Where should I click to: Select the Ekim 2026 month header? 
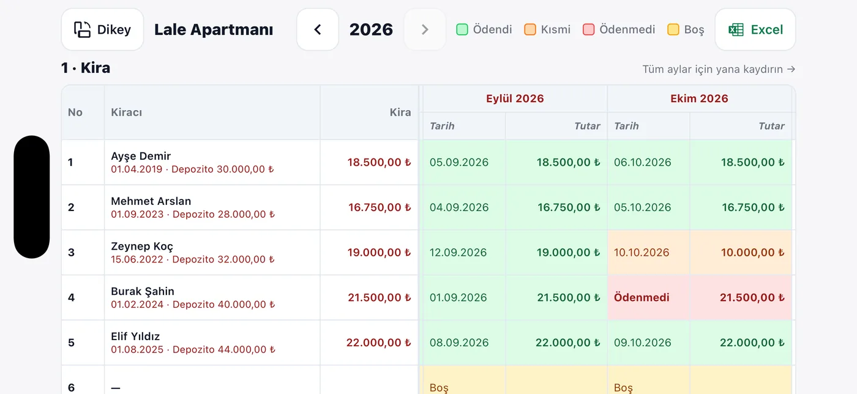(699, 98)
